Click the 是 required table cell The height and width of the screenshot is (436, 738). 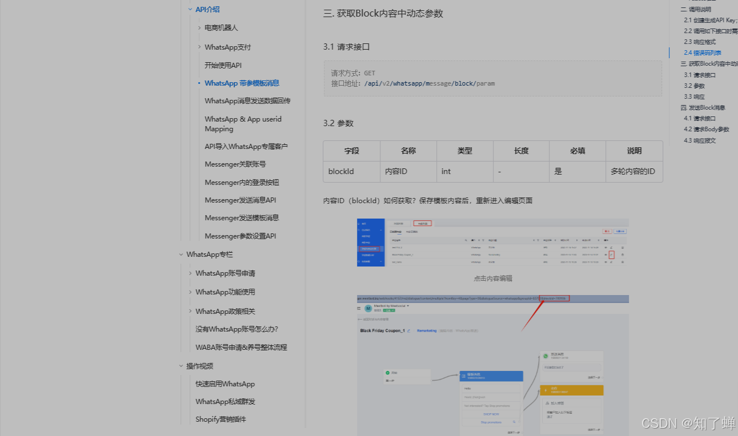pyautogui.click(x=577, y=171)
